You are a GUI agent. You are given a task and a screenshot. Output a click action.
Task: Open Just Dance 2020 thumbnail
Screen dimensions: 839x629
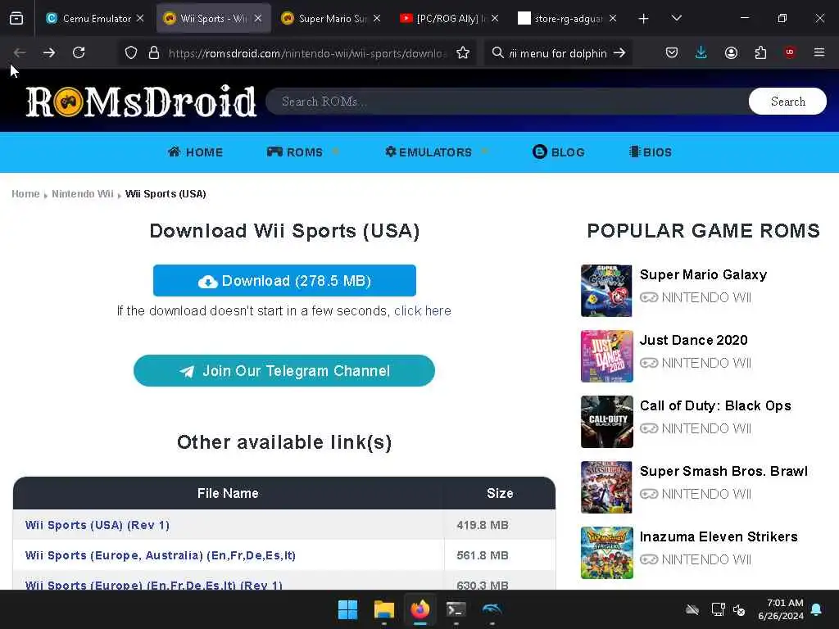pos(607,356)
